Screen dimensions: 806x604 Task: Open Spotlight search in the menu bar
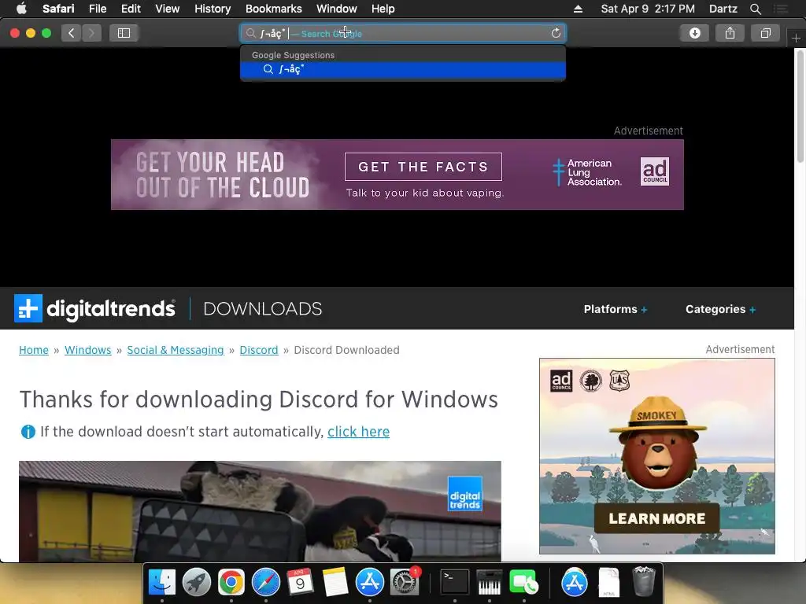[x=755, y=9]
